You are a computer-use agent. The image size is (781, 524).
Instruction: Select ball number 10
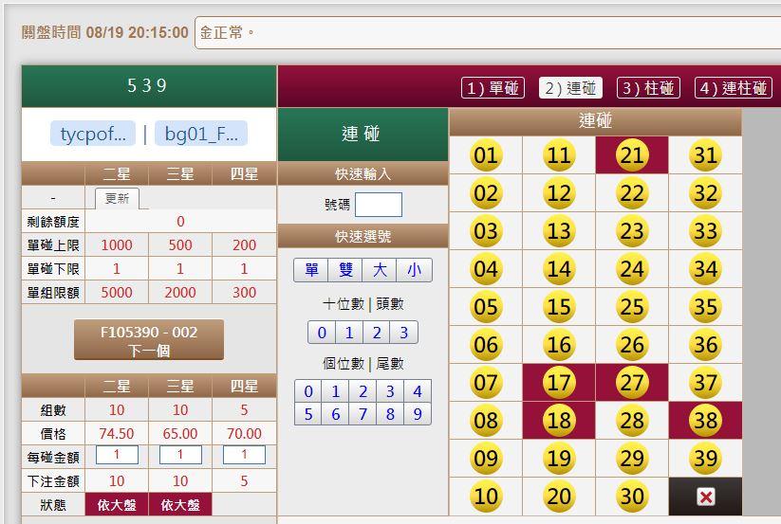[x=486, y=497]
